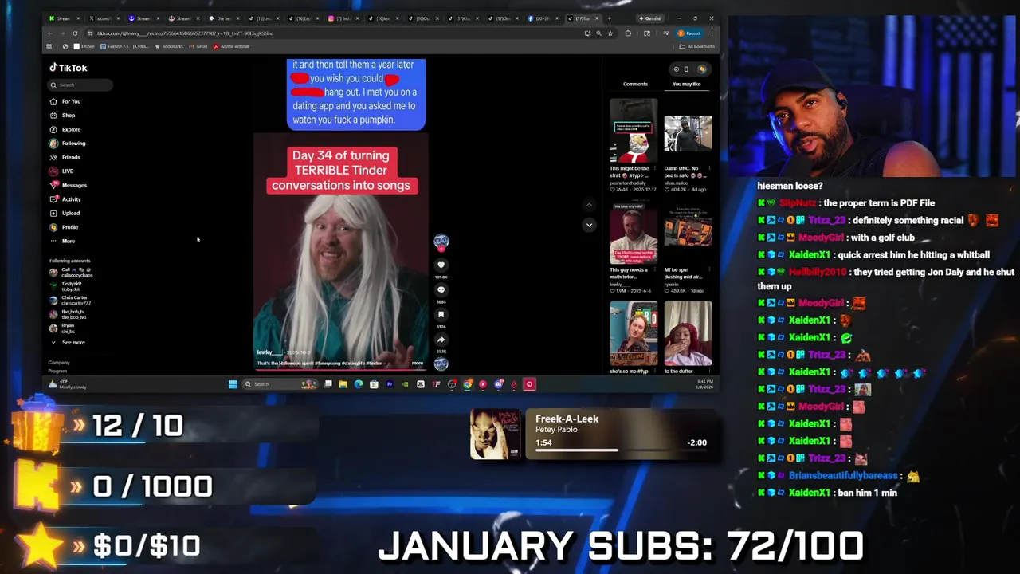Open the Shop page in sidebar
The image size is (1020, 574).
click(x=62, y=116)
